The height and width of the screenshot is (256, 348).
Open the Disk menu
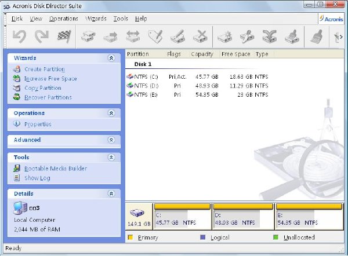click(17, 19)
